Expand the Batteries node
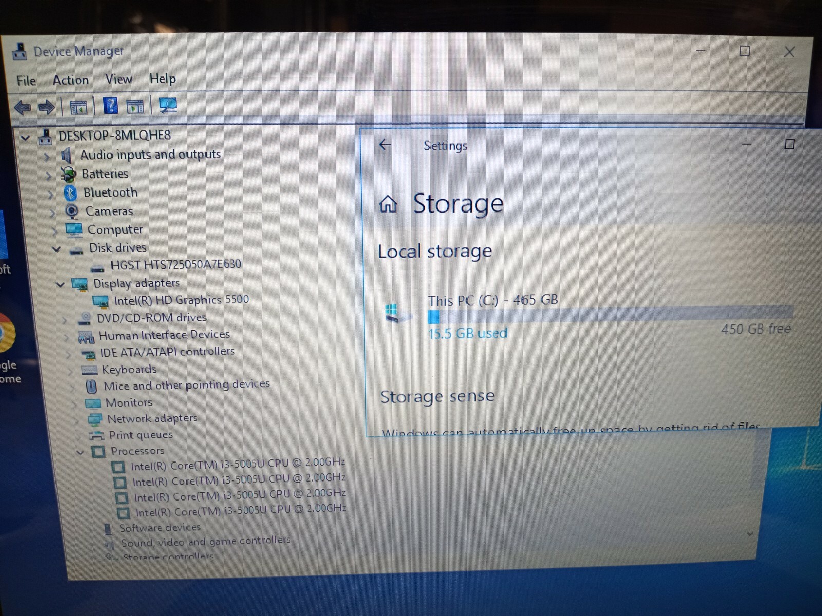822x616 pixels. (49, 176)
